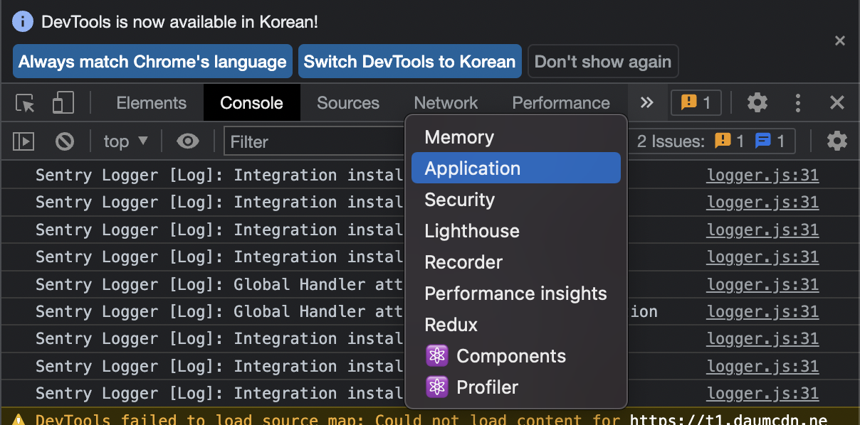Image resolution: width=860 pixels, height=425 pixels.
Task: Clear console with the block icon
Action: pos(65,141)
